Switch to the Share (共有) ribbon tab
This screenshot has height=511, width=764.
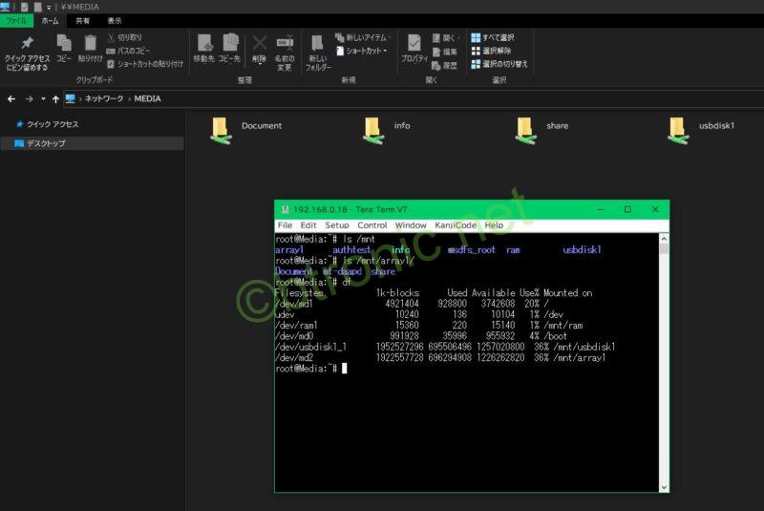click(x=83, y=20)
